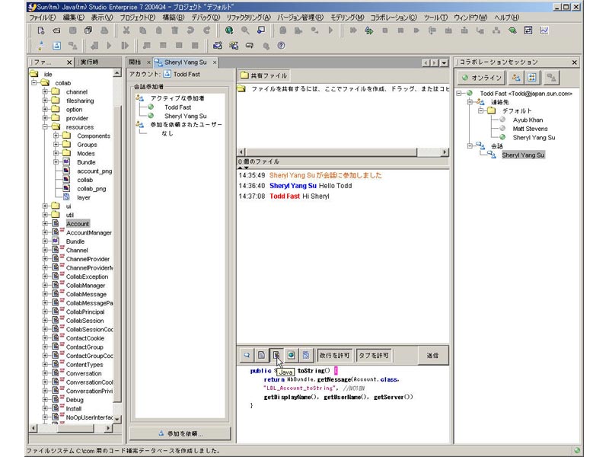This screenshot has height=457, width=609.
Task: Click the help question mark icon
Action: [281, 46]
